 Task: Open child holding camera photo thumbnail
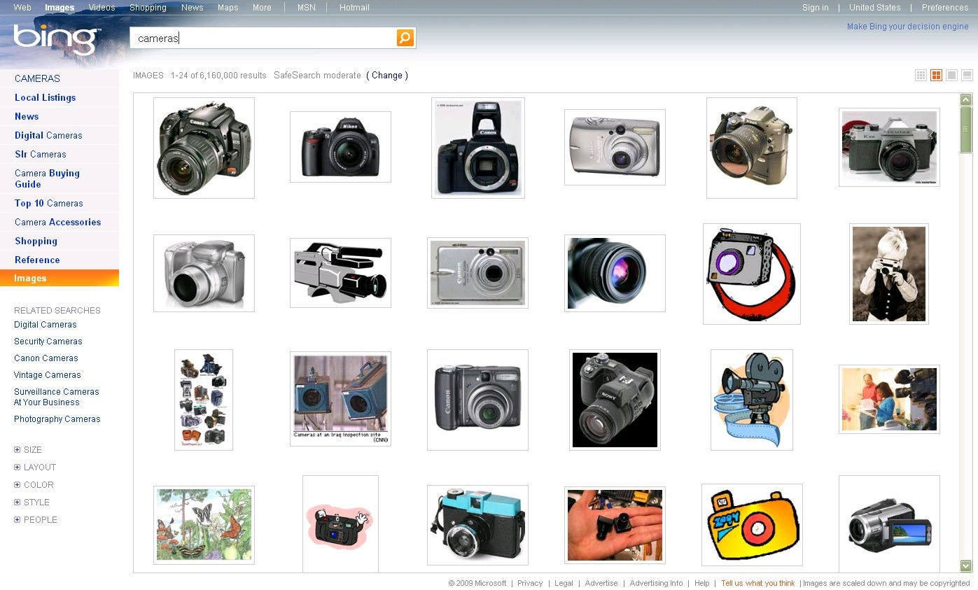[x=889, y=274]
